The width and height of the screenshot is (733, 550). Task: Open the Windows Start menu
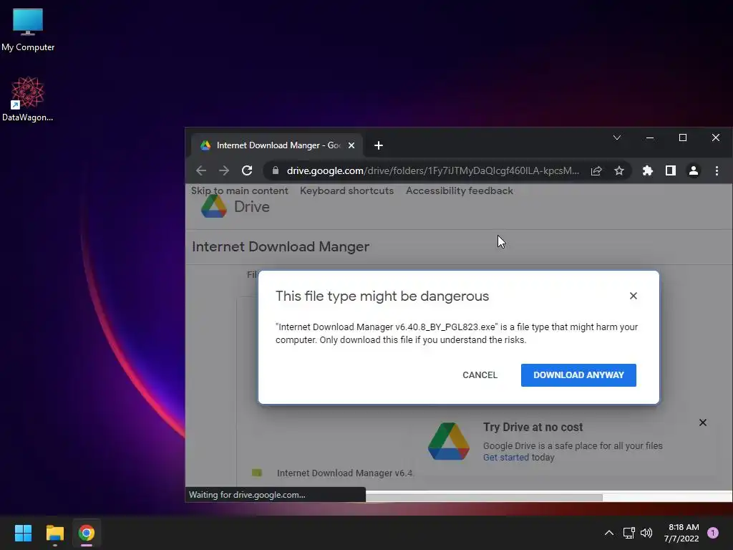tap(23, 533)
